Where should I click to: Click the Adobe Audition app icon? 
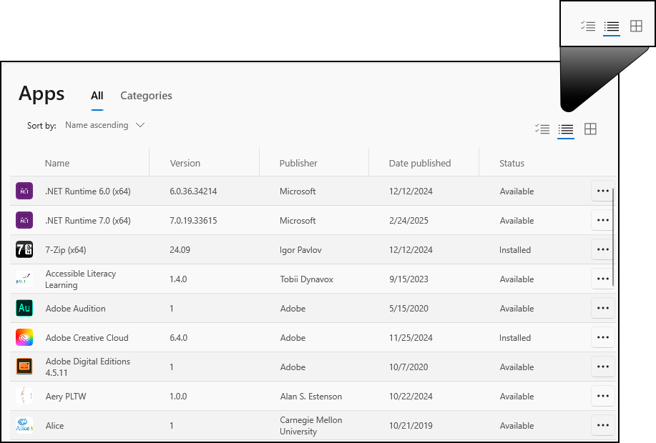click(24, 308)
